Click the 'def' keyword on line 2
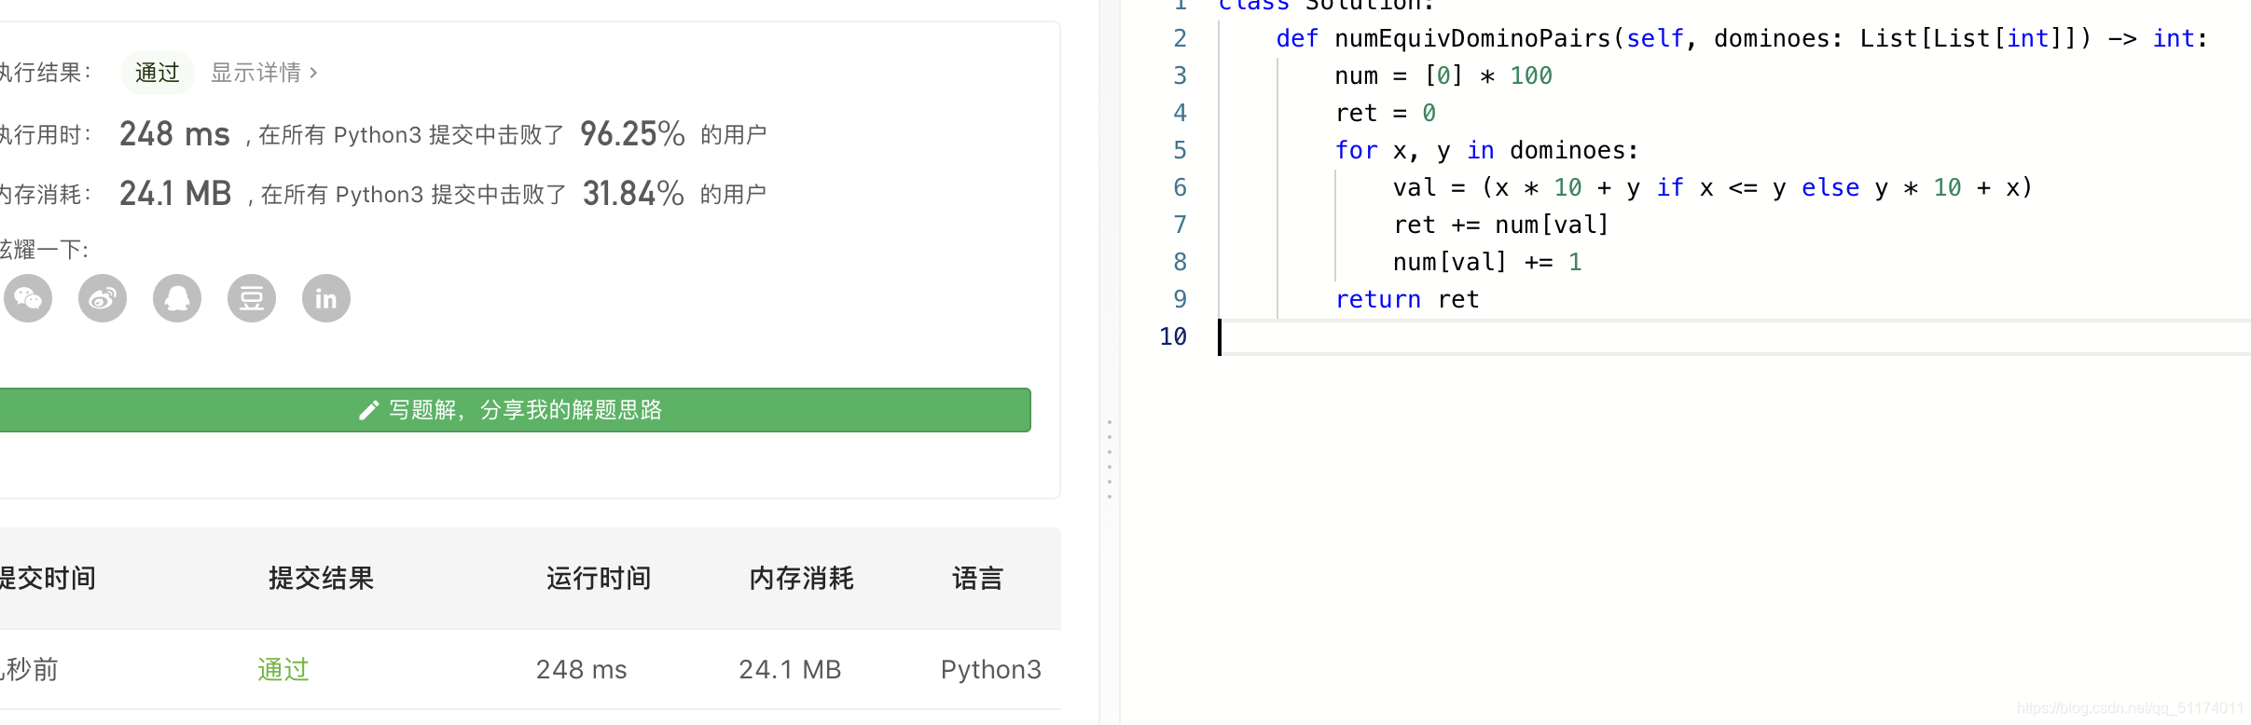2251x725 pixels. point(1297,38)
